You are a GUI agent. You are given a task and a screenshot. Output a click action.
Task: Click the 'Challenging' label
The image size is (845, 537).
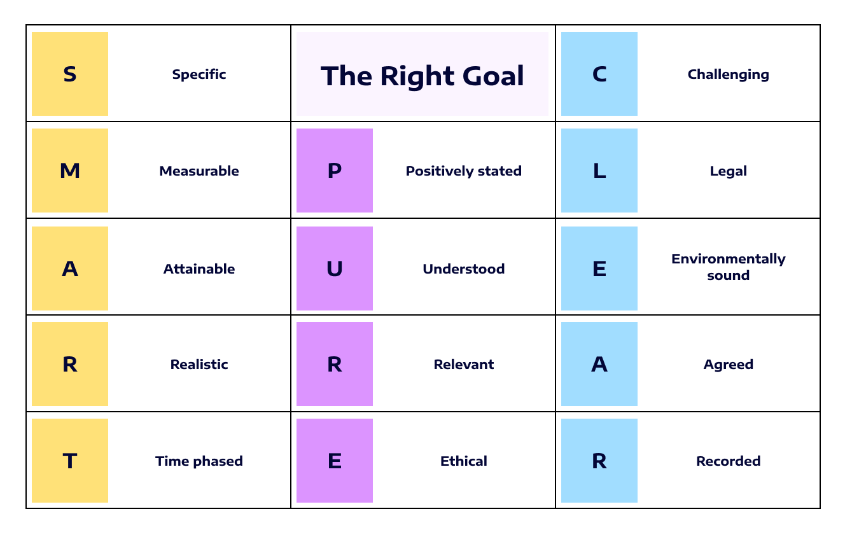729,74
